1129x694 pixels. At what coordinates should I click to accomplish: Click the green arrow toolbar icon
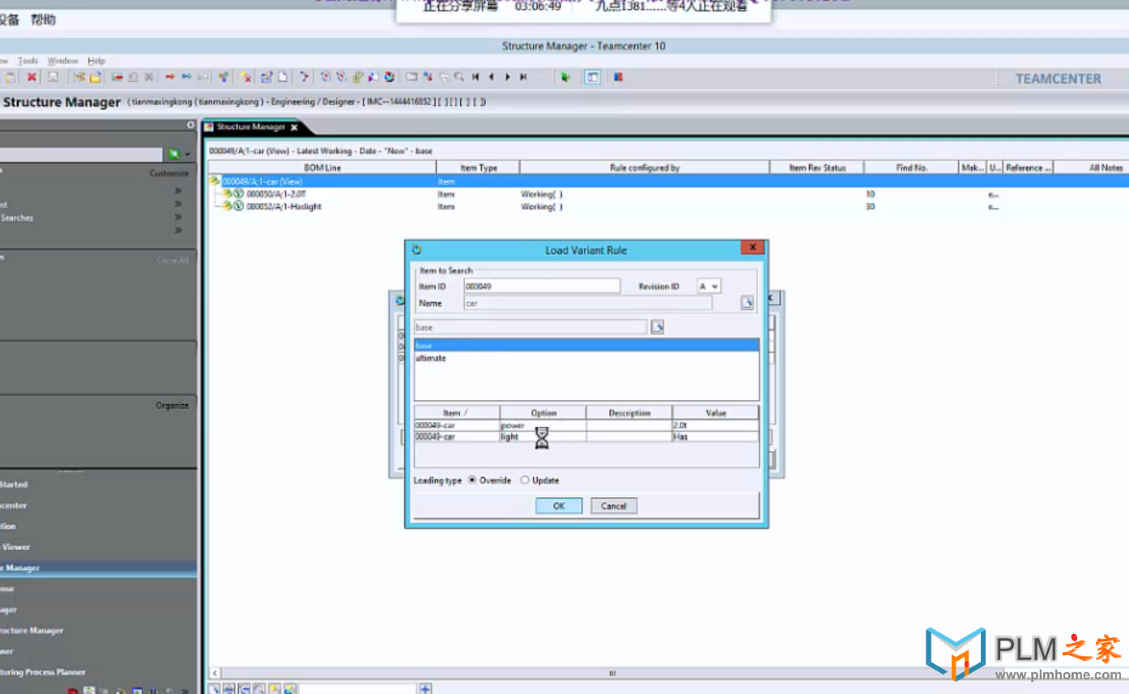coord(565,77)
